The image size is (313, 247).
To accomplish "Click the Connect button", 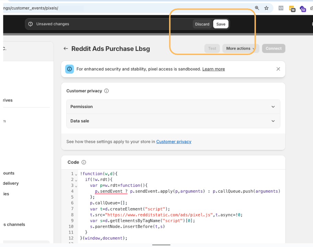I will [273, 49].
